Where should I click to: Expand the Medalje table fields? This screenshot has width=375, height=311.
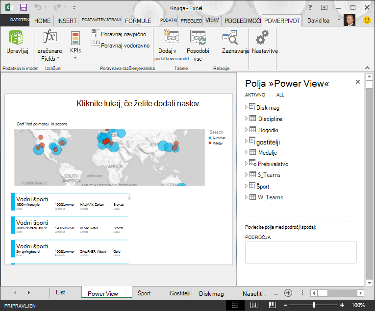(x=246, y=152)
